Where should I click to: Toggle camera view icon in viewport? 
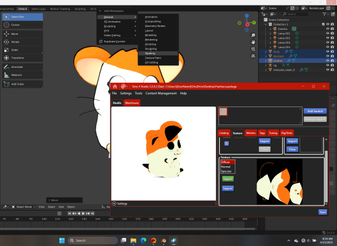pos(253,49)
